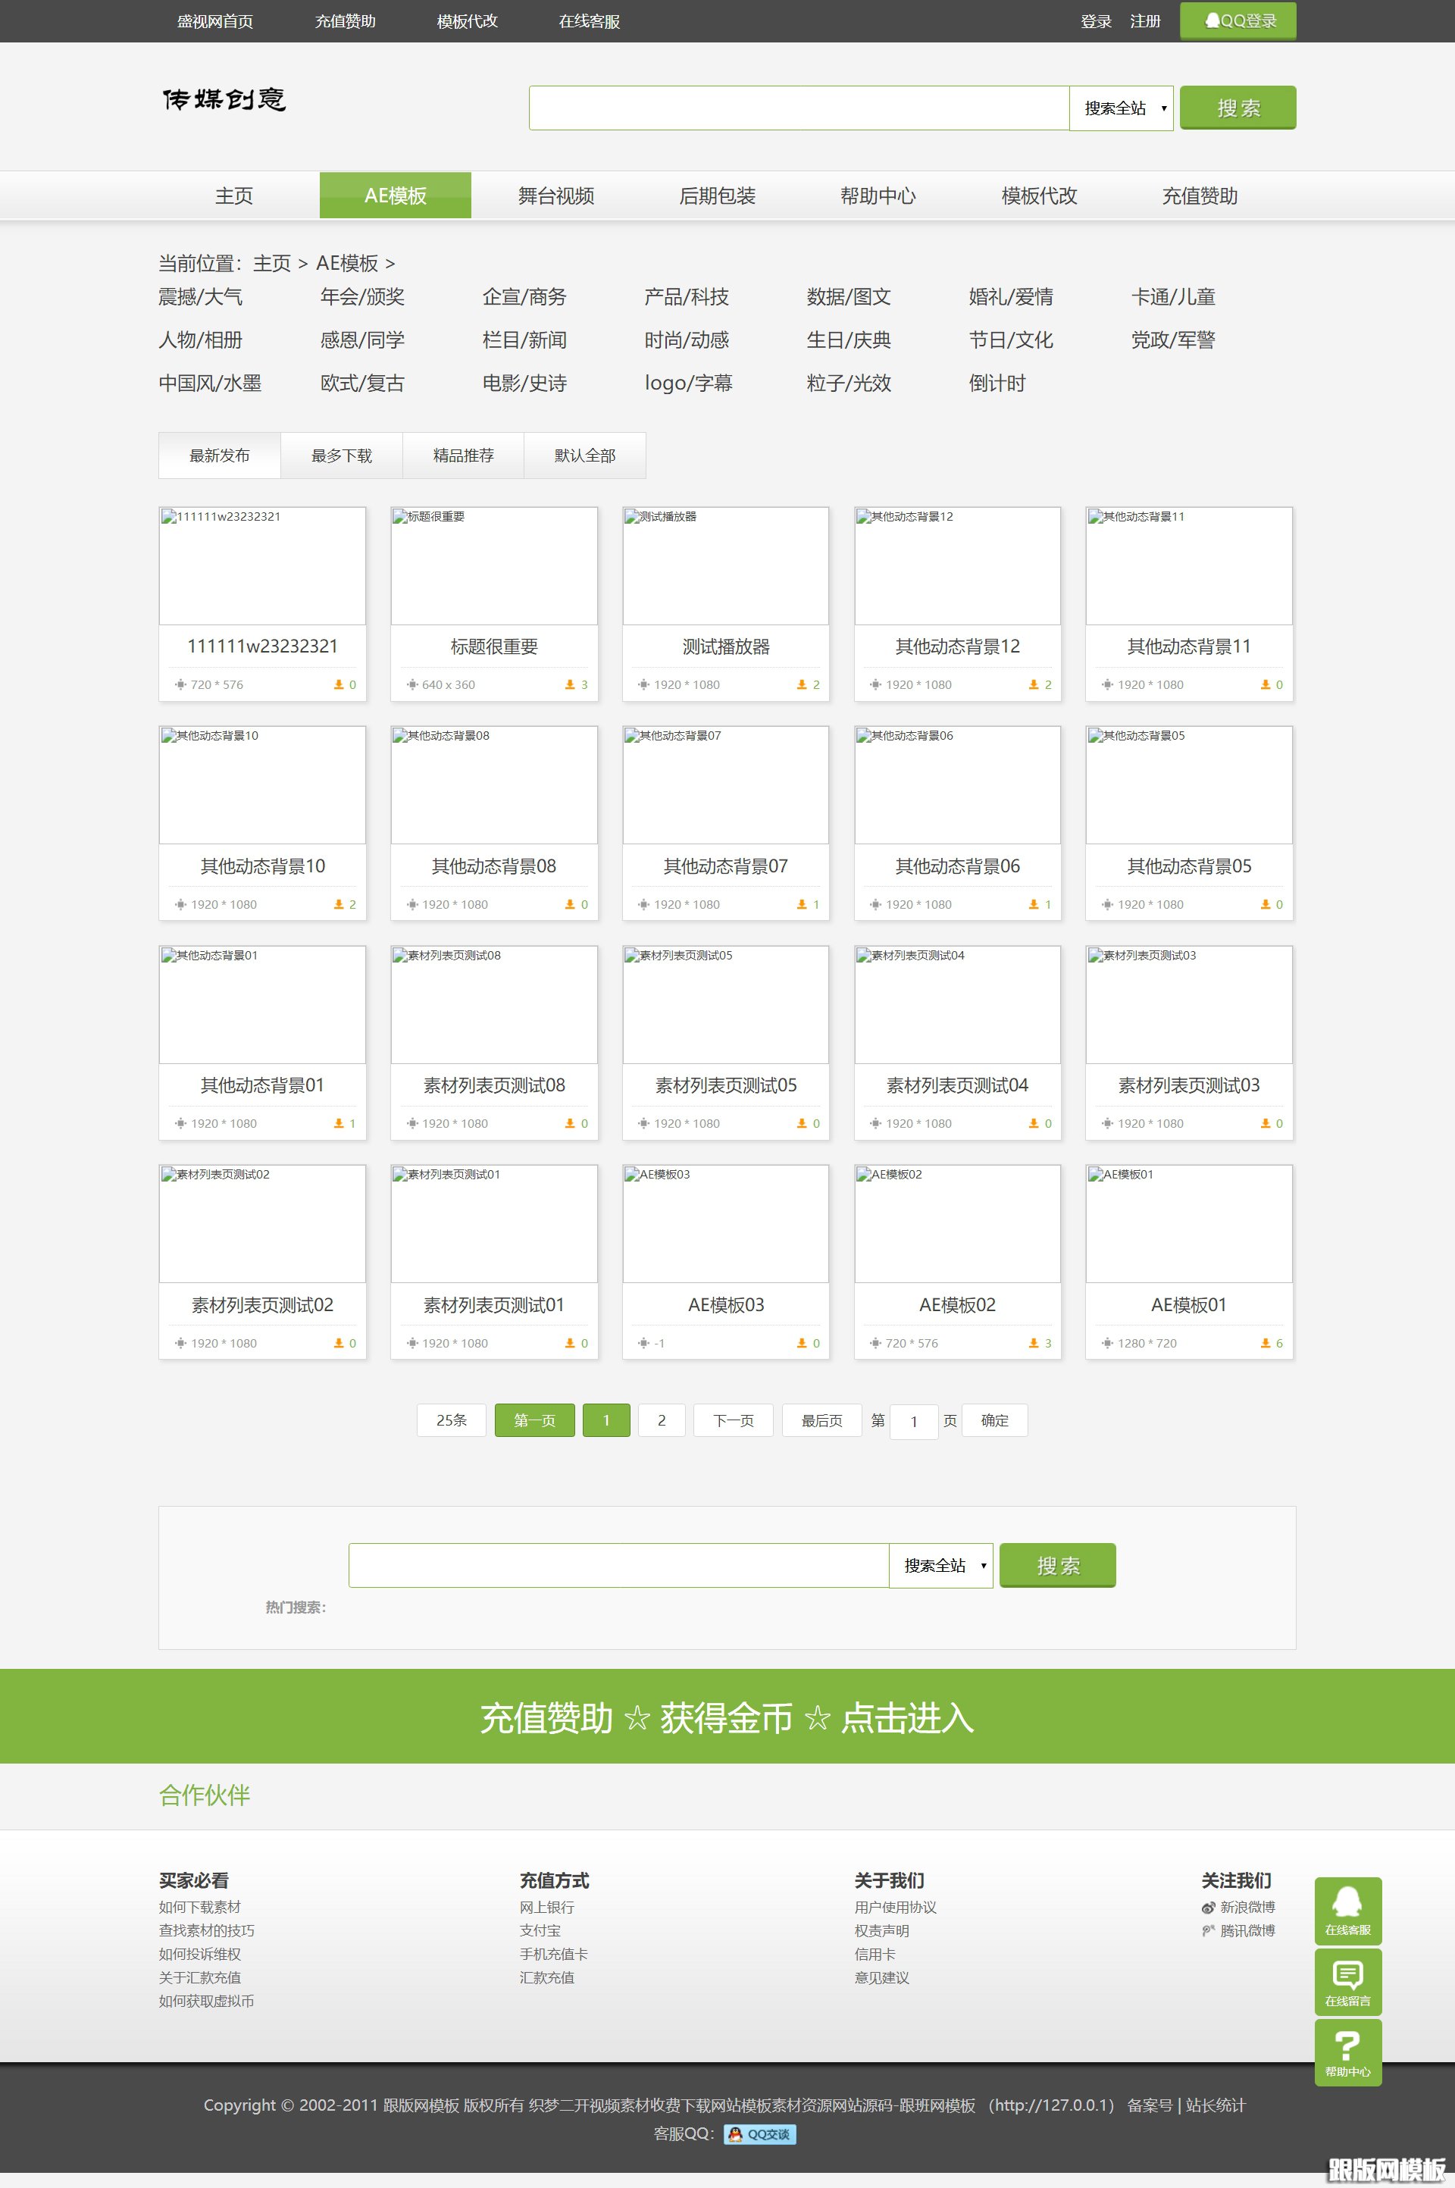Click the QQ交谈 chat icon in the footer
This screenshot has height=2188, width=1455.
758,2135
